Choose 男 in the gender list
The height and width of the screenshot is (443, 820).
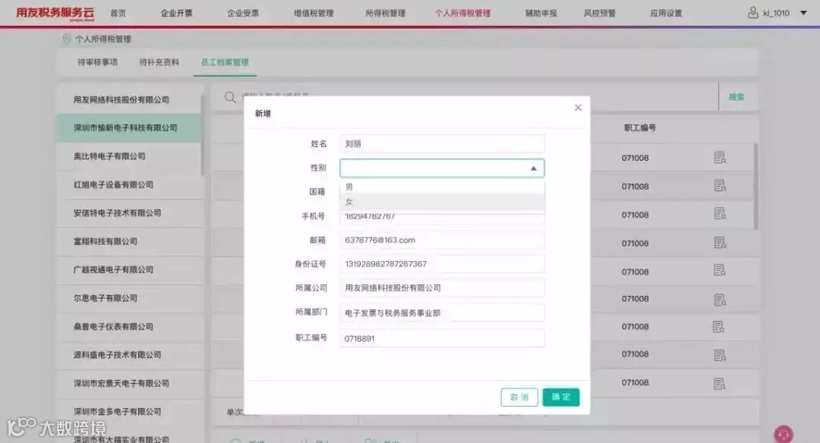pyautogui.click(x=442, y=187)
